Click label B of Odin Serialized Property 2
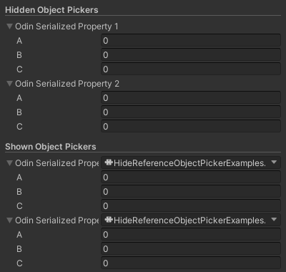Viewport: 286px width, 272px height. [x=19, y=112]
